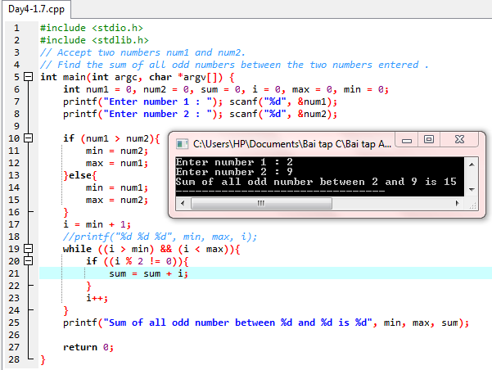The image size is (492, 370).
Task: Click the commented-out printf on line 18
Action: point(160,237)
